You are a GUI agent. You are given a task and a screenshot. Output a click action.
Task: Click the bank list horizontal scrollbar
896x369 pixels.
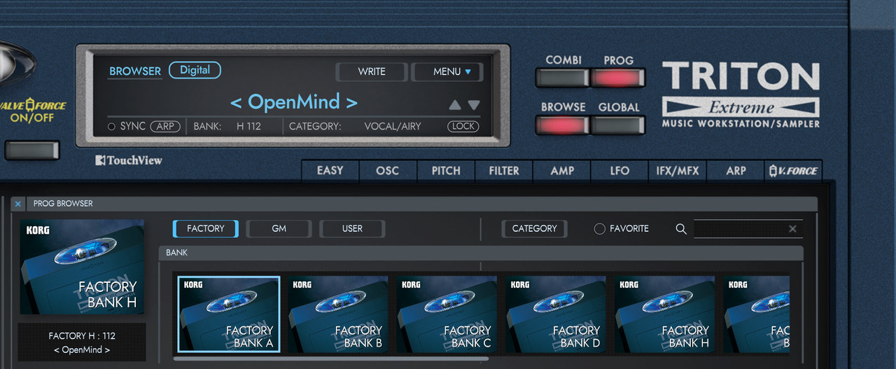tap(330, 359)
